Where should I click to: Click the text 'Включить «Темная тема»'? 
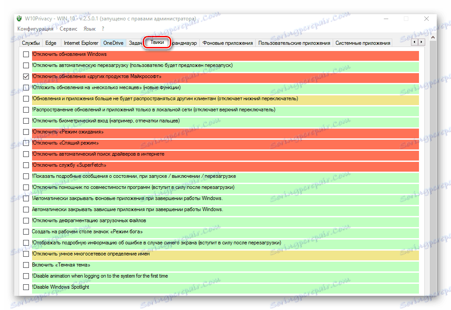coord(61,265)
